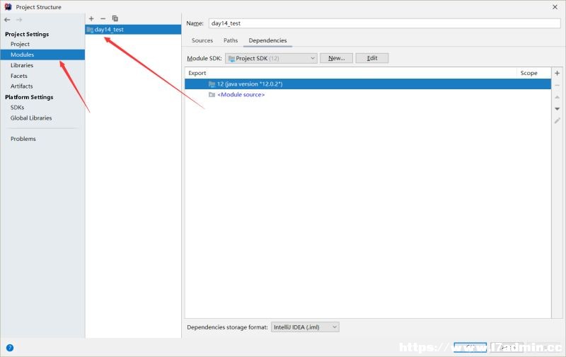This screenshot has width=566, height=357.
Task: Select the 12 java version dependency row
Action: pos(368,84)
